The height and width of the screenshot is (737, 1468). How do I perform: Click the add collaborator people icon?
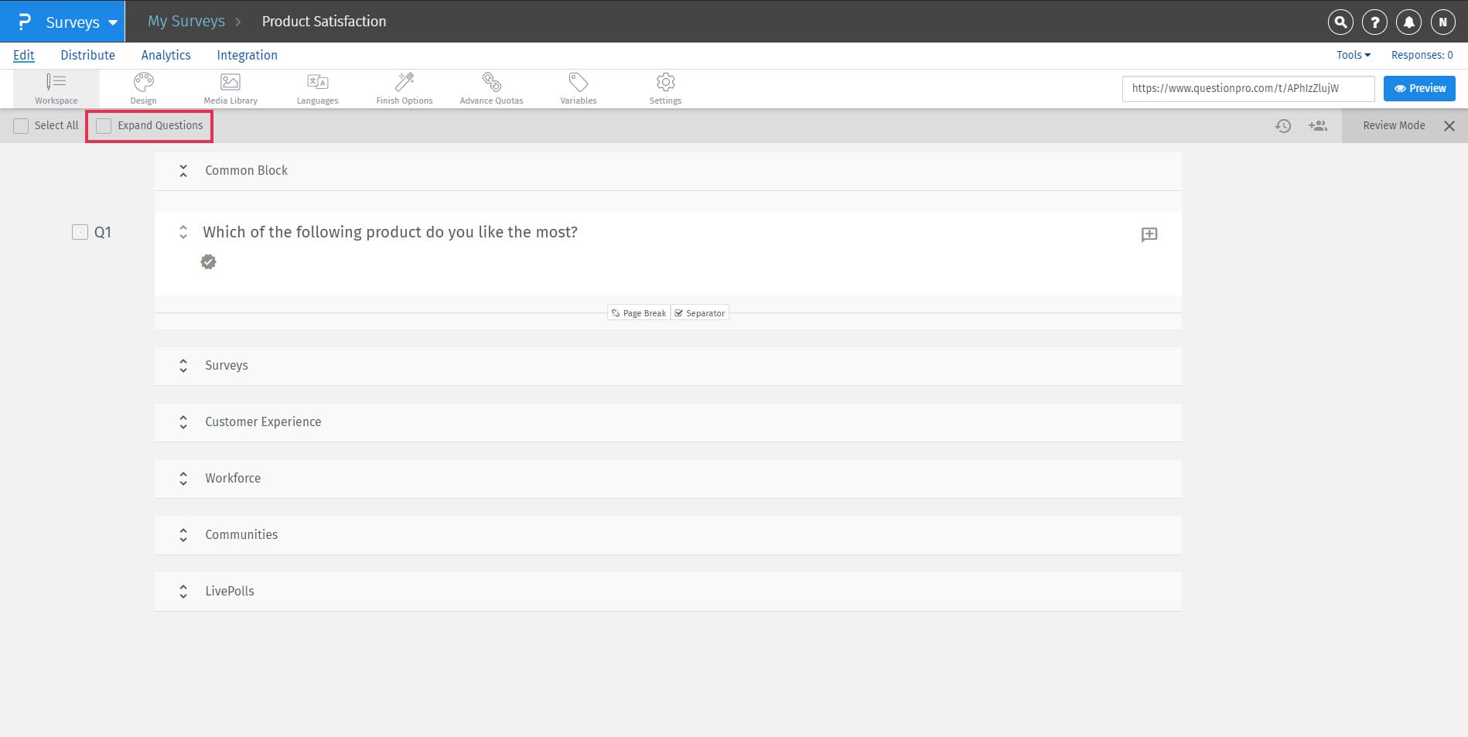tap(1318, 125)
